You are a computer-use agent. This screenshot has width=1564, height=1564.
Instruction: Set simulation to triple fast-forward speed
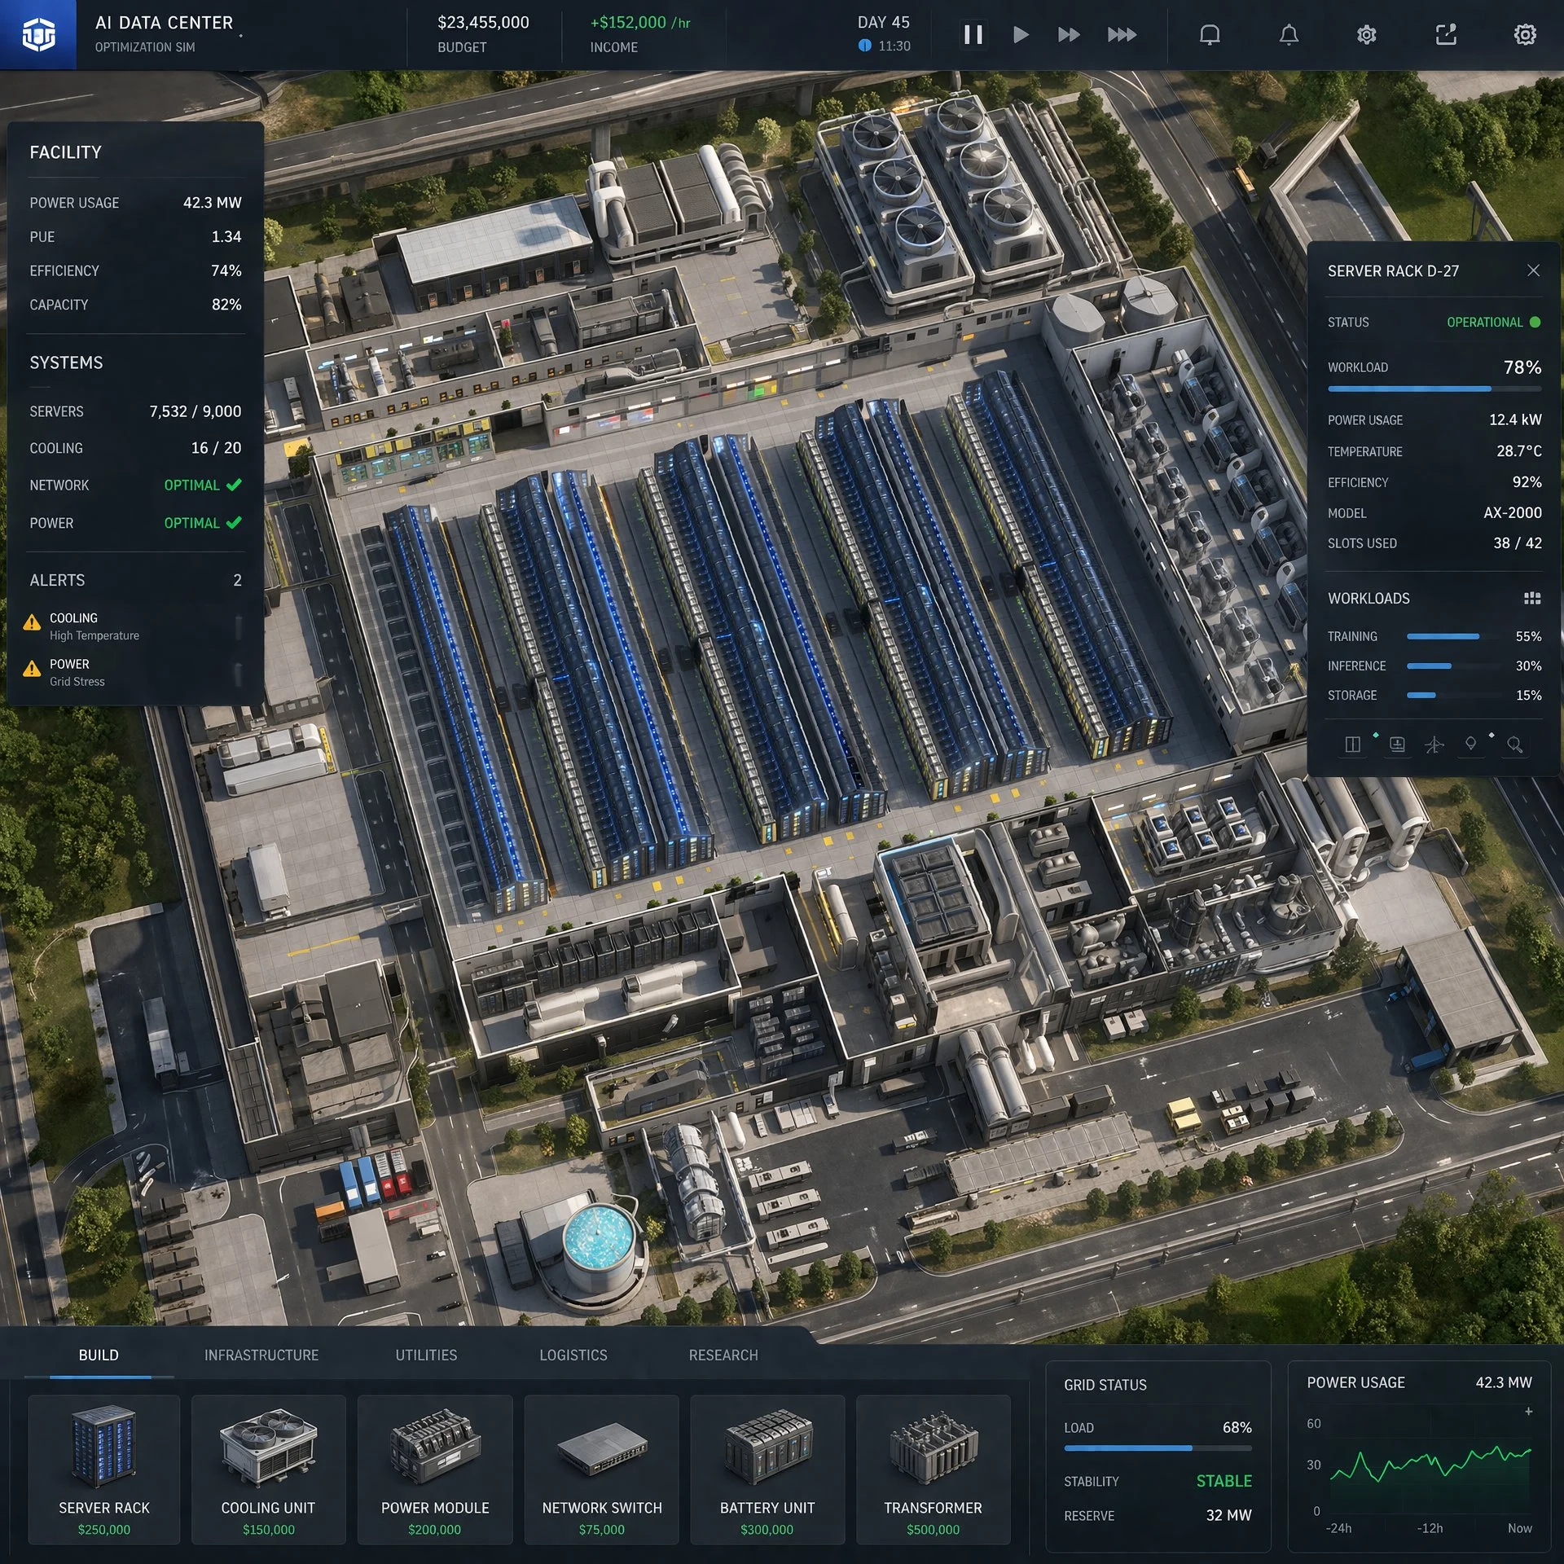click(x=1122, y=34)
